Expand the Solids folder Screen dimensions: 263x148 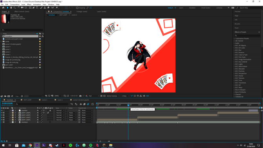pos(2,42)
